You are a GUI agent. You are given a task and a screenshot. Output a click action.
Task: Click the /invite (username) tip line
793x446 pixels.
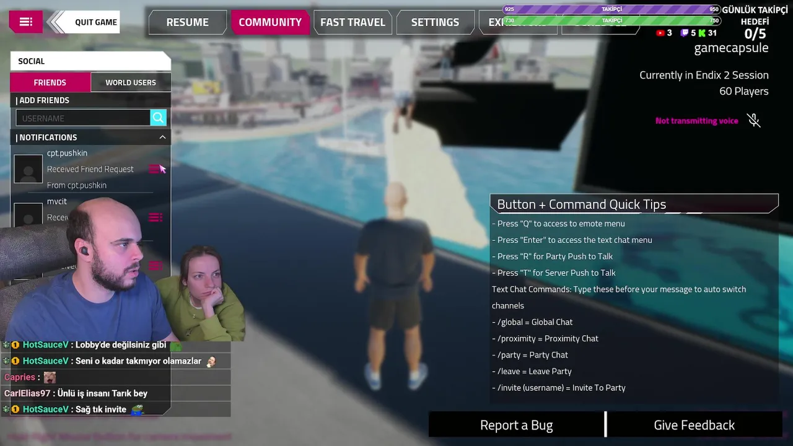[559, 388]
